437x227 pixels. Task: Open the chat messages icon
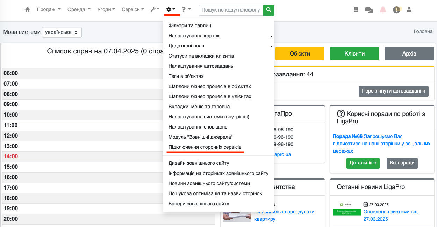coord(368,10)
